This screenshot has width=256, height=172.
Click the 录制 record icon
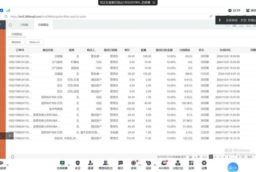tap(133, 163)
